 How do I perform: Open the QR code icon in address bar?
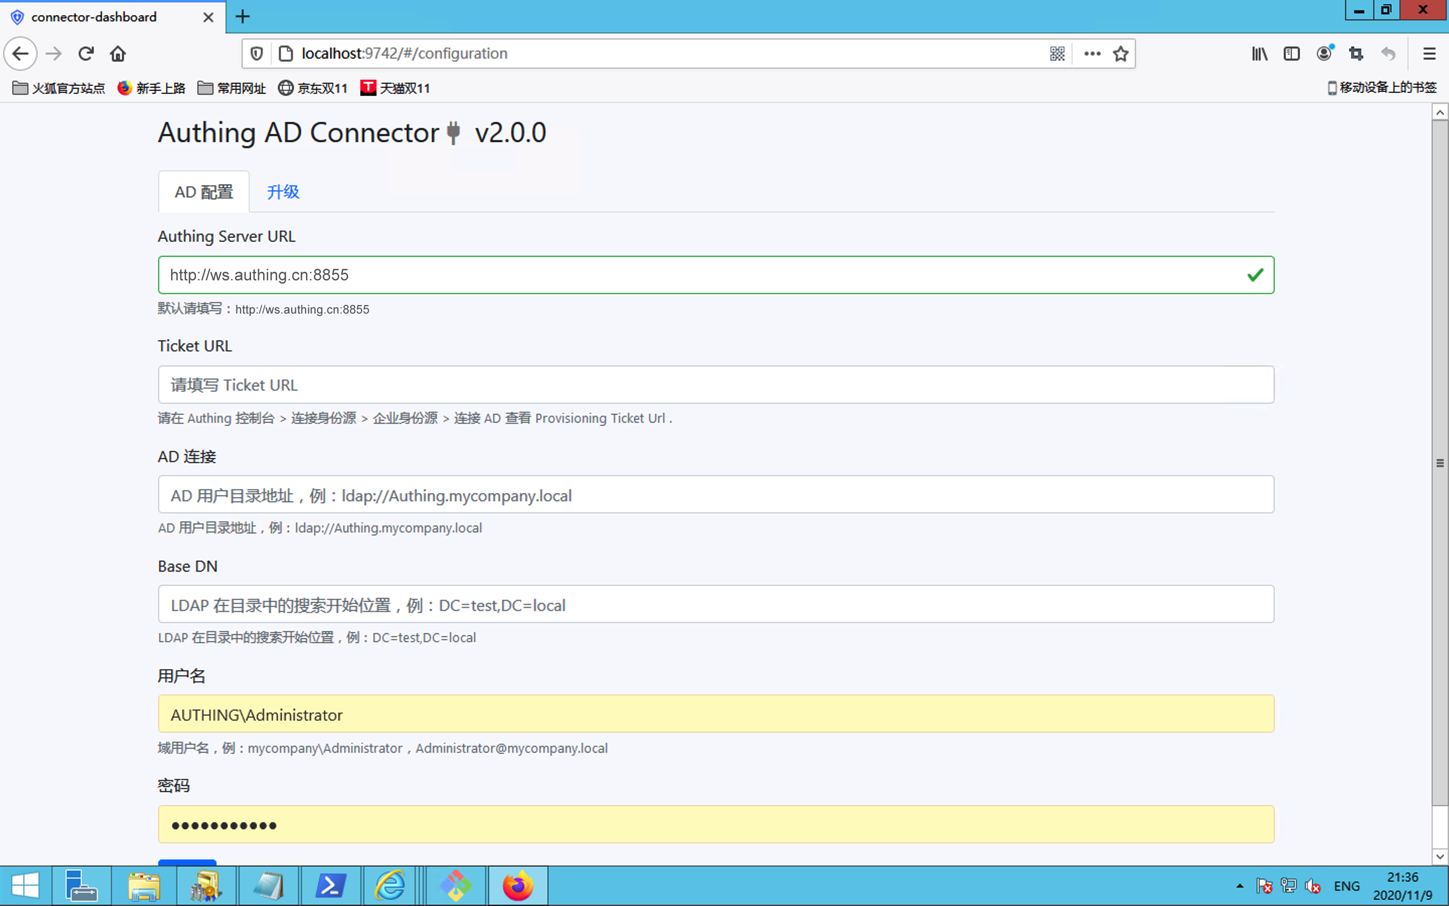(x=1058, y=54)
